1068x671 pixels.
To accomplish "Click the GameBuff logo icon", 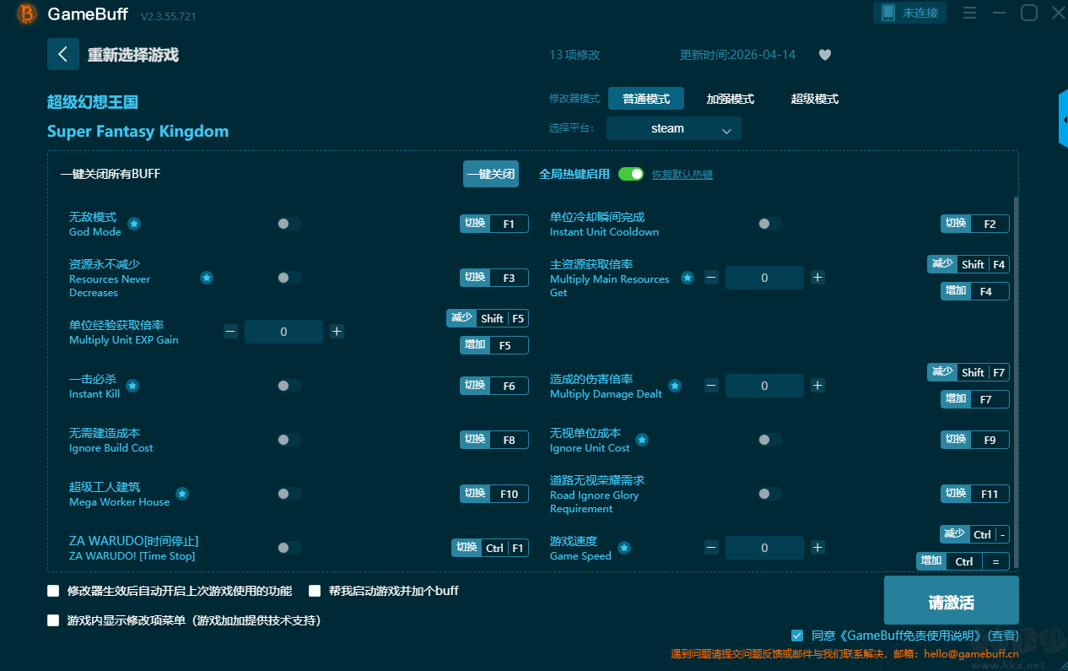I will click(27, 14).
